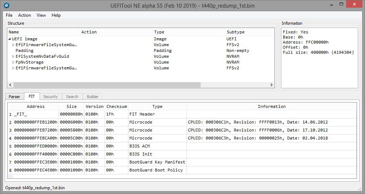This screenshot has width=365, height=194.
Task: Click the Size column header in FIT table
Action: (x=72, y=106)
